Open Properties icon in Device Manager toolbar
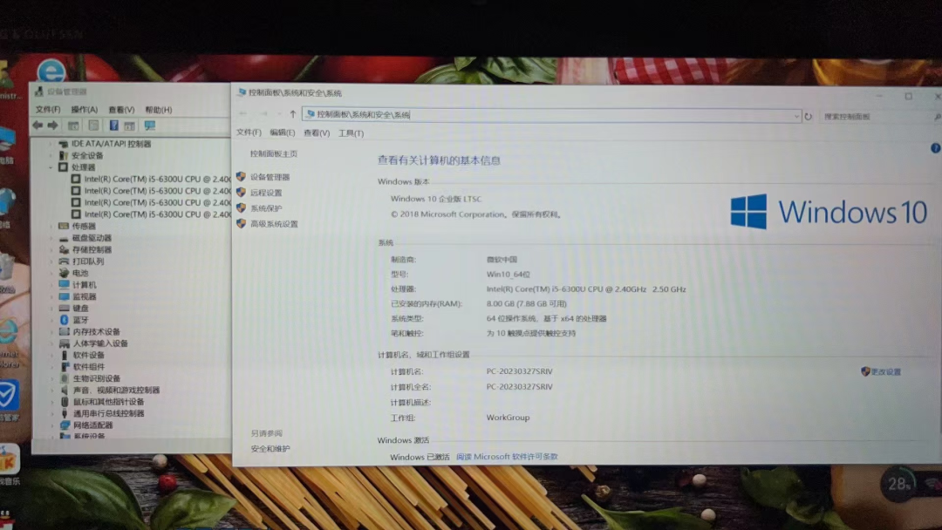Image resolution: width=942 pixels, height=530 pixels. tap(93, 126)
